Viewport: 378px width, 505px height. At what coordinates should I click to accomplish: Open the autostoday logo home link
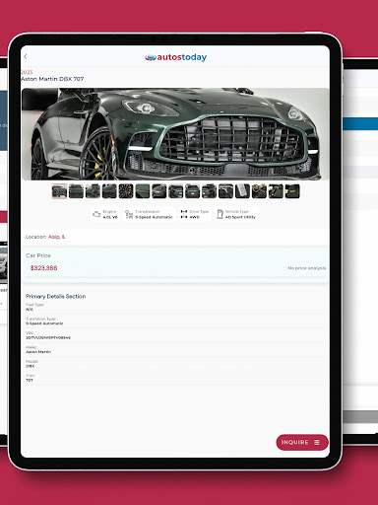pyautogui.click(x=176, y=57)
